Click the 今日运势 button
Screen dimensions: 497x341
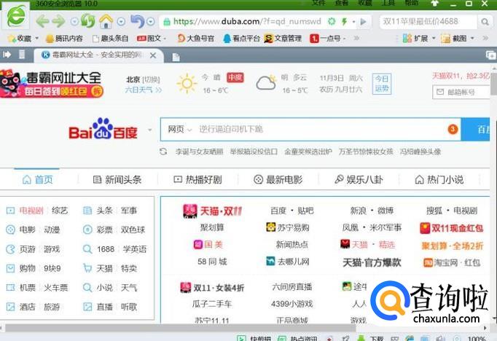[382, 84]
